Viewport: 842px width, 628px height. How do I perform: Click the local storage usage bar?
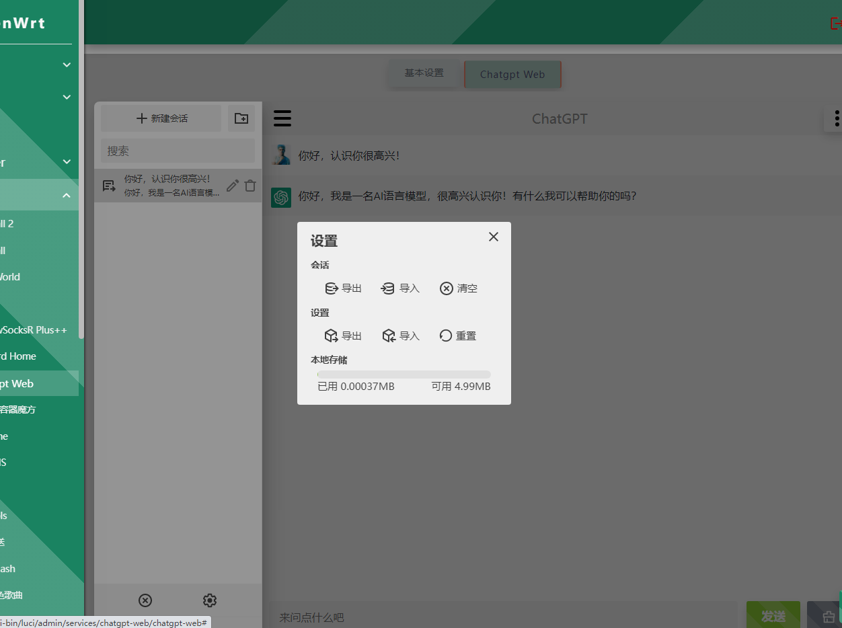click(x=404, y=375)
